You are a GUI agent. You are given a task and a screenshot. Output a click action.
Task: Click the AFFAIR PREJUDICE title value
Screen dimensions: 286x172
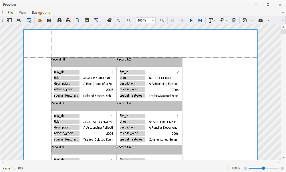pyautogui.click(x=162, y=122)
